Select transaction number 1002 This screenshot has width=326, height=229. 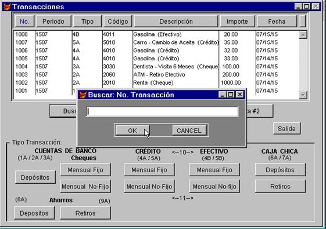pyautogui.click(x=21, y=82)
